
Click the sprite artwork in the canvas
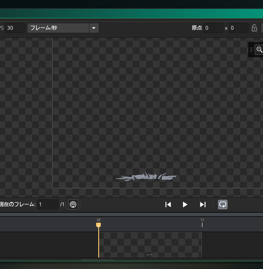coord(147,177)
